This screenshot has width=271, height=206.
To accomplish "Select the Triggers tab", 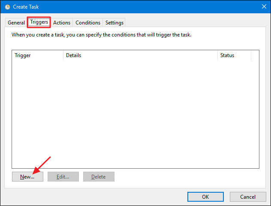I will click(x=39, y=22).
